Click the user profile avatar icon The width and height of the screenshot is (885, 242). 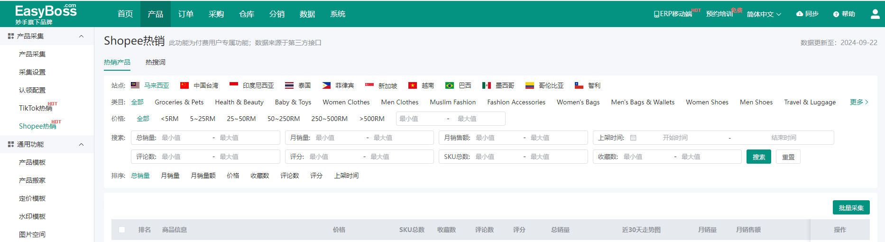coord(875,14)
